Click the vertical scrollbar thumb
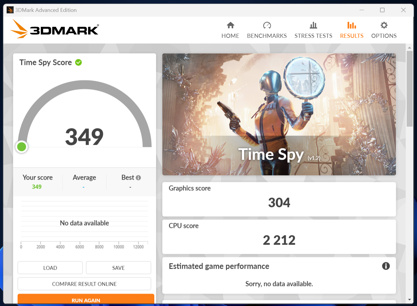This screenshot has height=306, width=417. point(410,88)
